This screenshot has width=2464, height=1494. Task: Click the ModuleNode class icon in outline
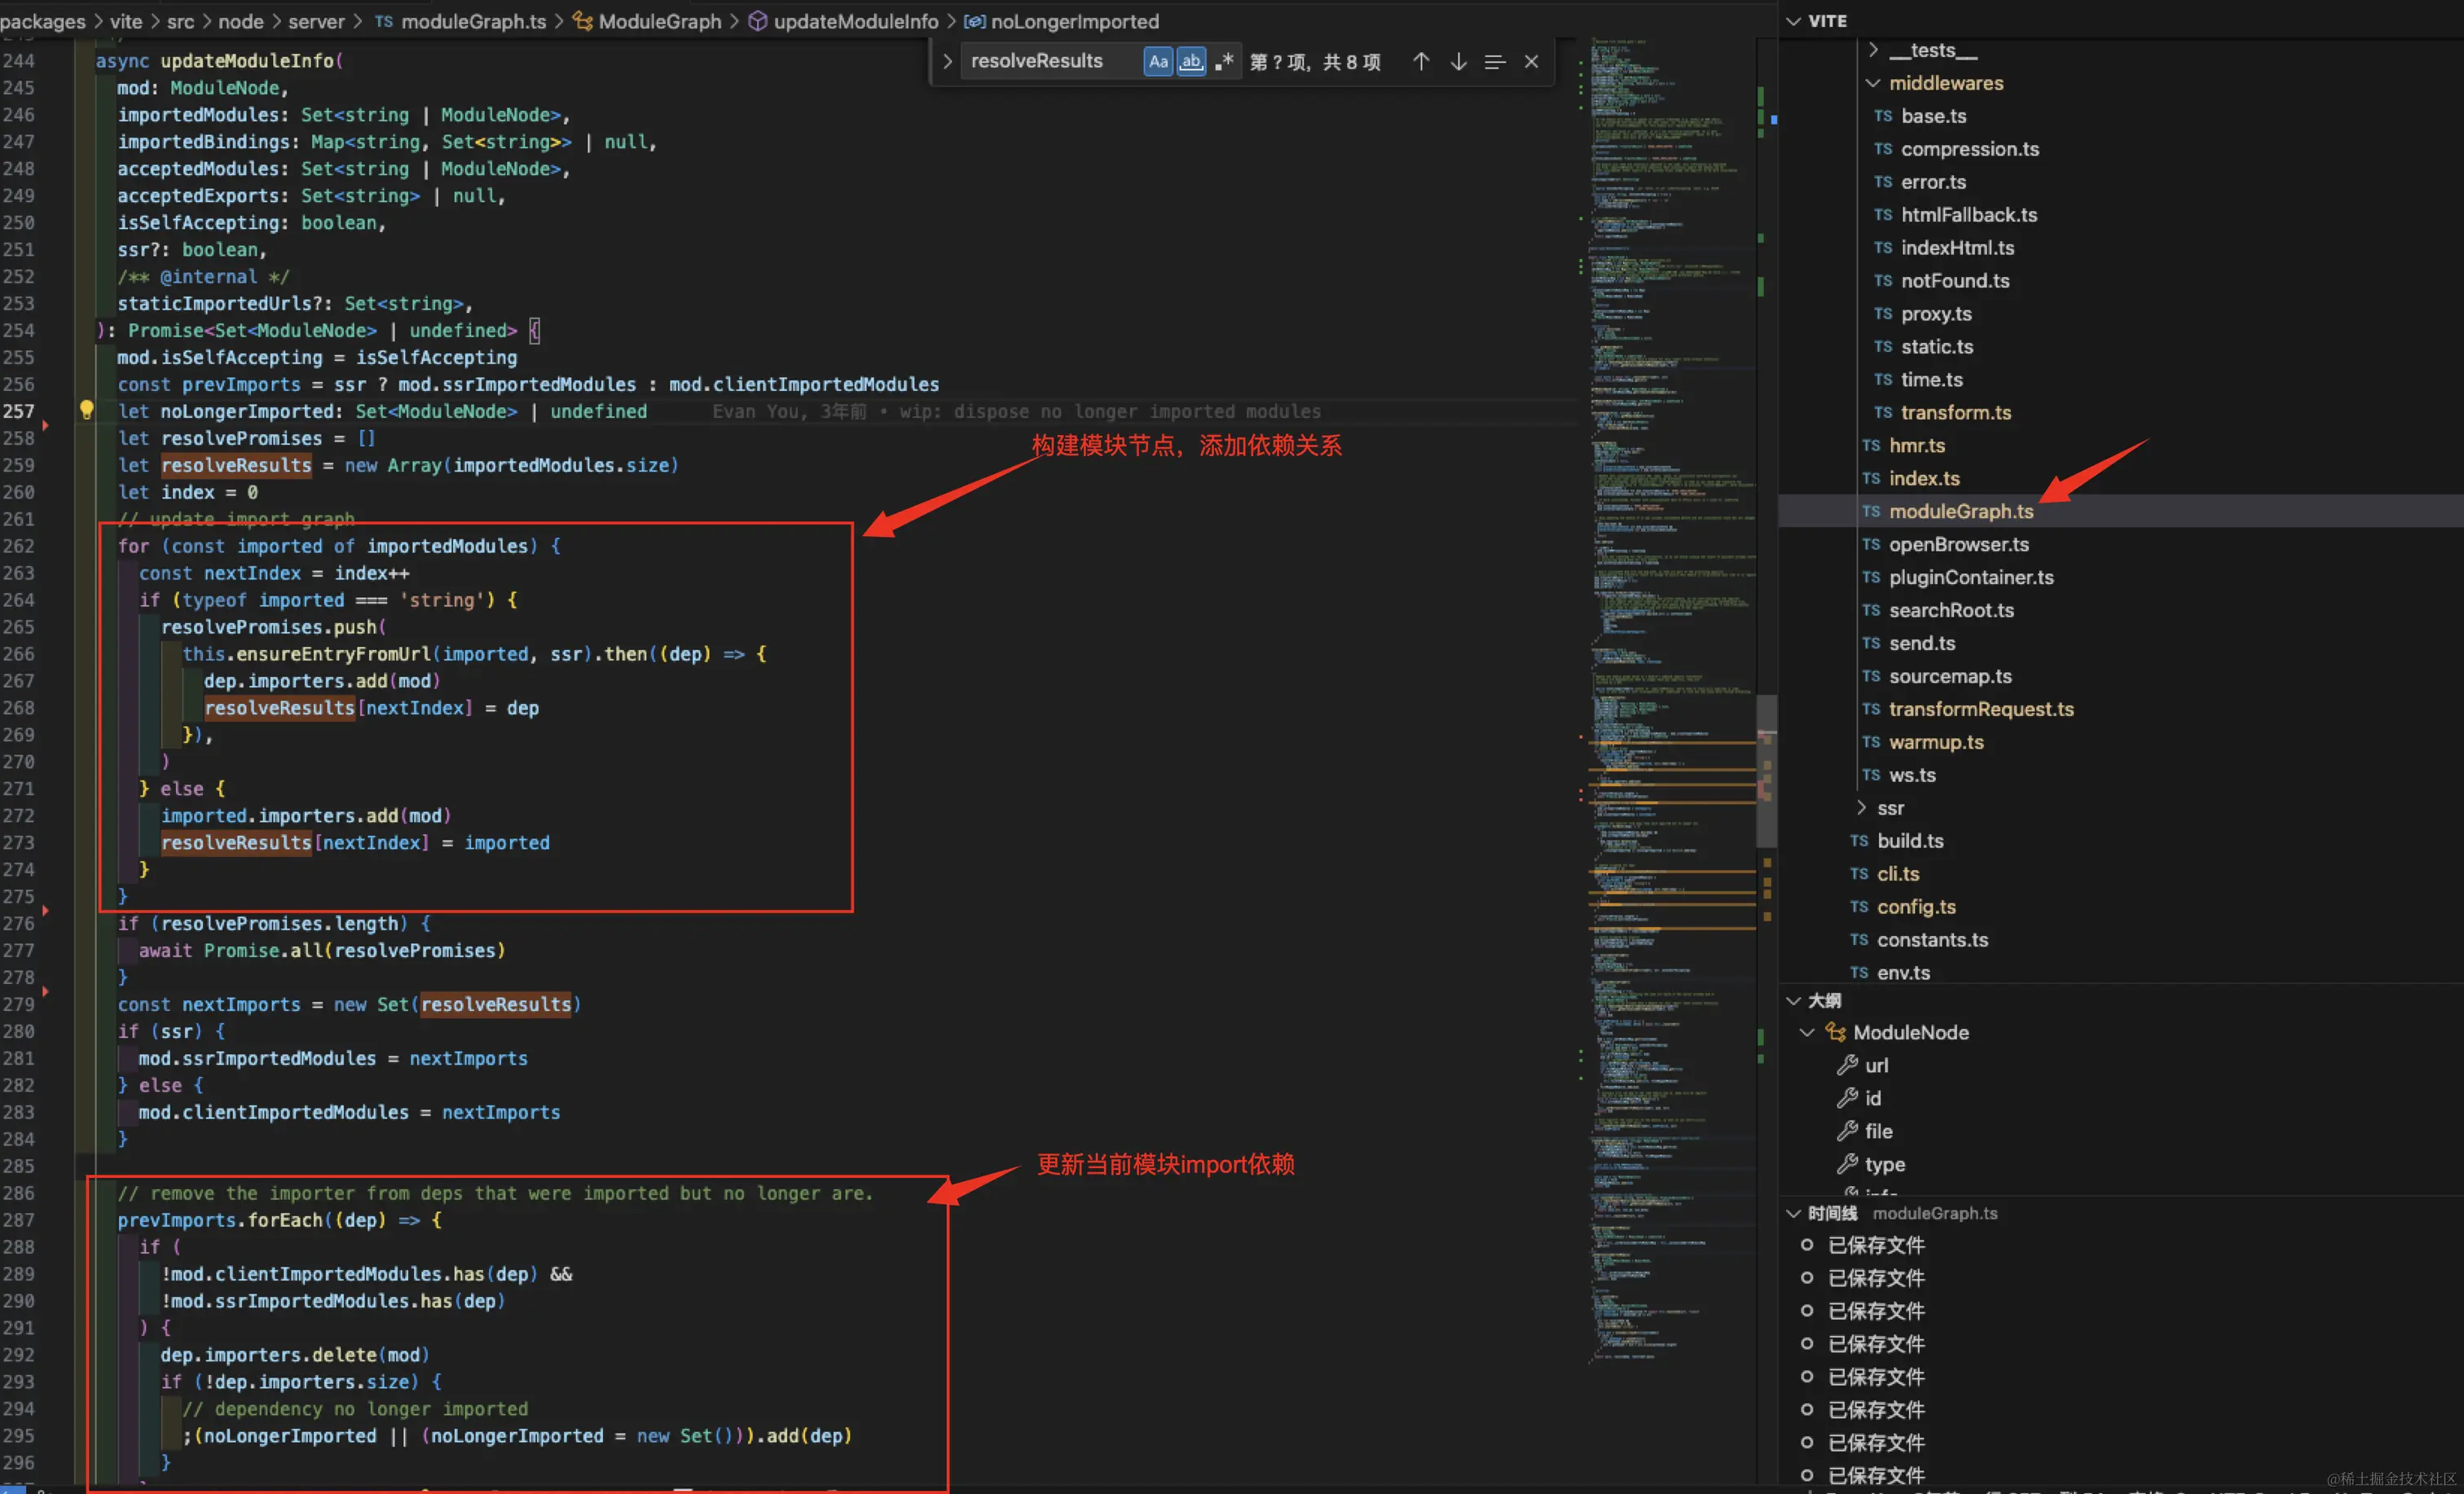1835,1032
